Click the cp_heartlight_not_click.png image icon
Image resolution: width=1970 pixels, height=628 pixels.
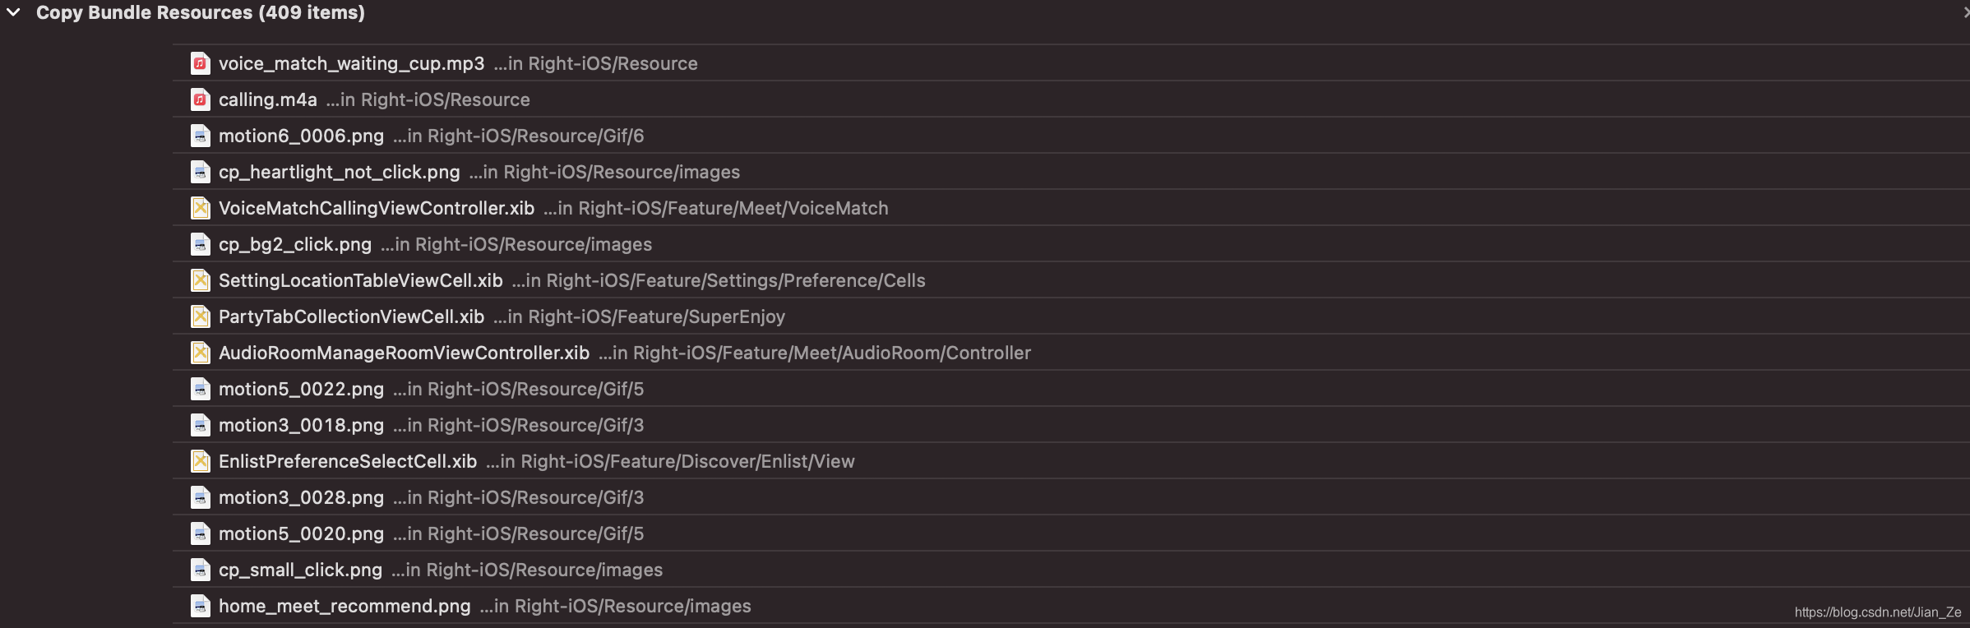[201, 172]
